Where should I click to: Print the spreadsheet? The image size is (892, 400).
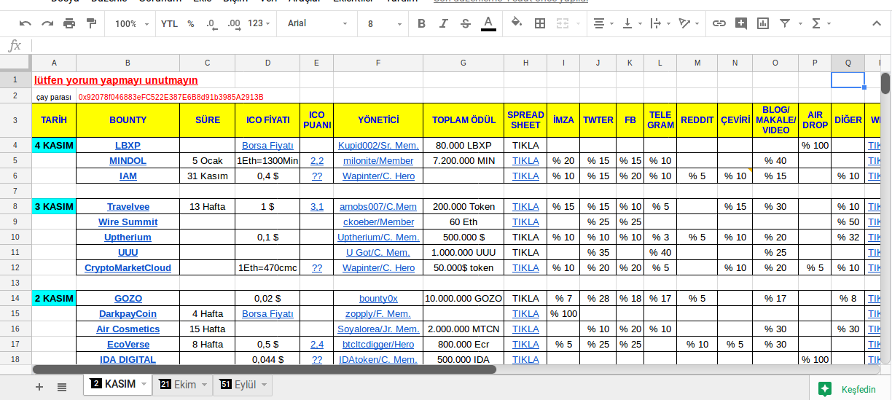point(69,23)
